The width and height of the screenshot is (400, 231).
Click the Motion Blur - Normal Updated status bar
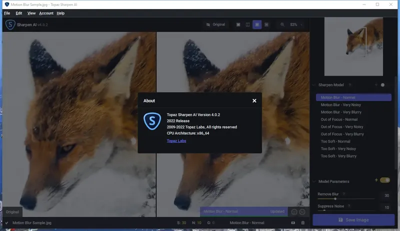pos(244,211)
